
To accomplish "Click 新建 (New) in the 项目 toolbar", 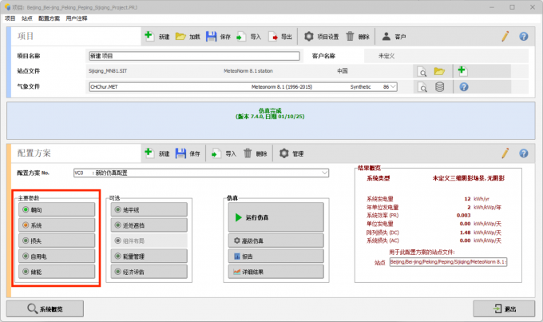I will pyautogui.click(x=157, y=37).
